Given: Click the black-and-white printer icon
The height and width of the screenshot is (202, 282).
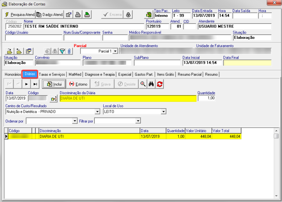Looking at the screenshot, I should [x=78, y=15].
